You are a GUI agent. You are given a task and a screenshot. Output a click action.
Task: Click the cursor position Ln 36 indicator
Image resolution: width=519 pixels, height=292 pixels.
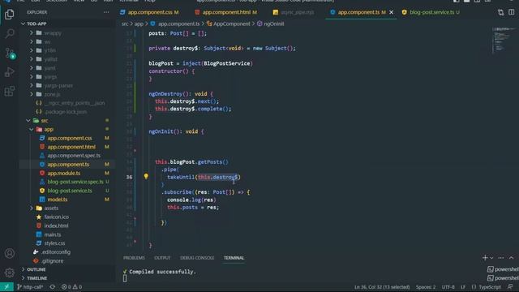coord(382,287)
